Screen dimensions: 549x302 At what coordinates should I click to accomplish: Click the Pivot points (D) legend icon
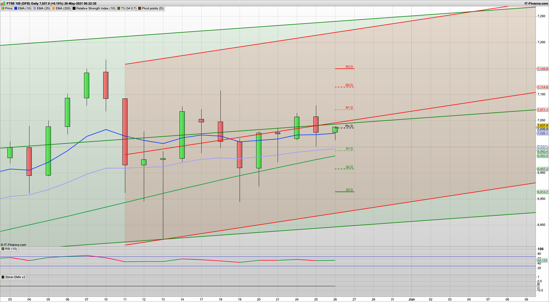[x=140, y=8]
